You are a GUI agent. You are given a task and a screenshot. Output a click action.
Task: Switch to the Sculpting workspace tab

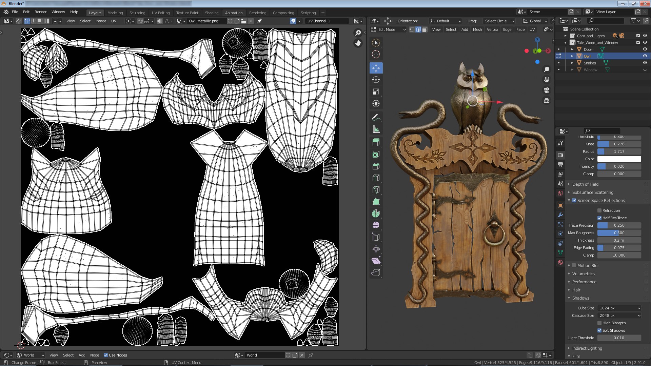point(137,13)
